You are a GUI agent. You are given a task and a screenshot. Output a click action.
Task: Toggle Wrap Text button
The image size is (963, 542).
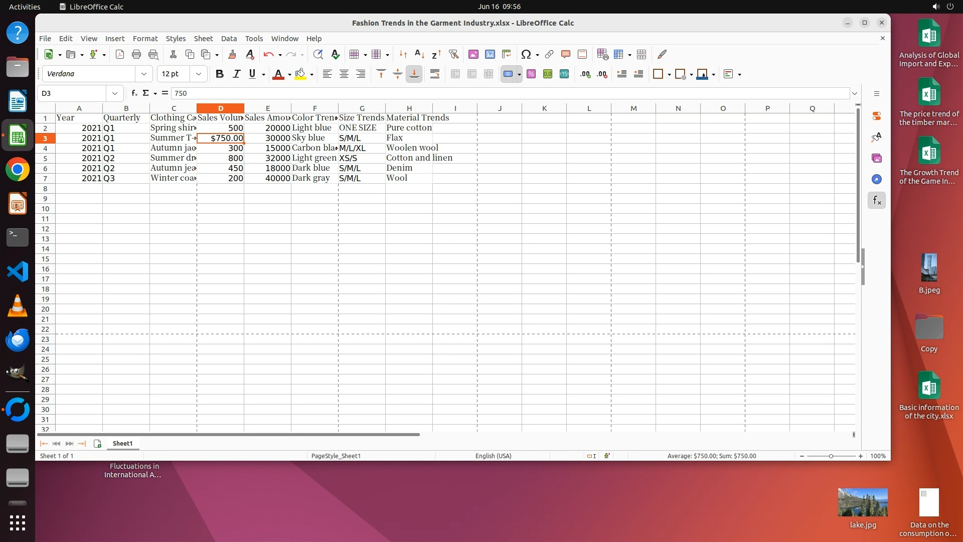[435, 74]
